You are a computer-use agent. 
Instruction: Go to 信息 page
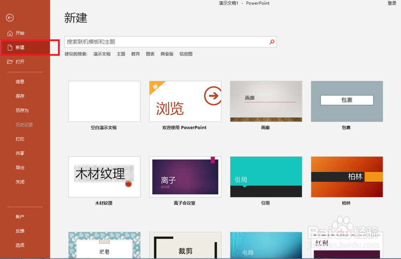20,82
